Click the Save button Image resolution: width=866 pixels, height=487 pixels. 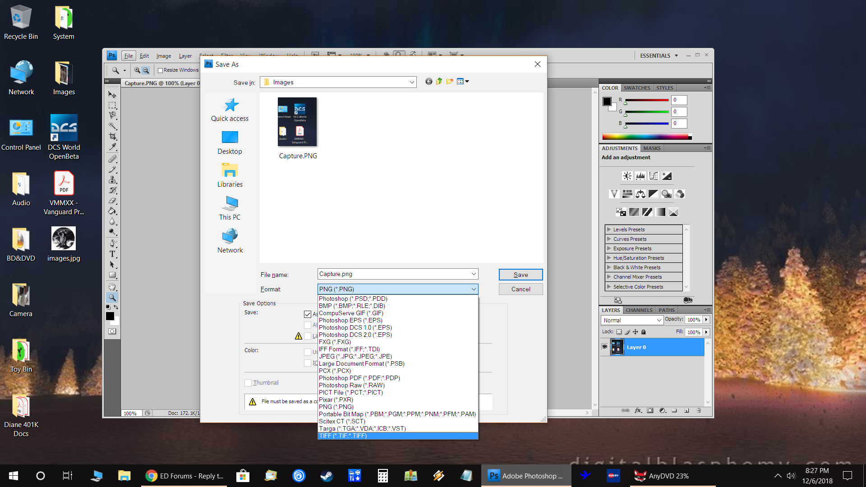(x=521, y=275)
